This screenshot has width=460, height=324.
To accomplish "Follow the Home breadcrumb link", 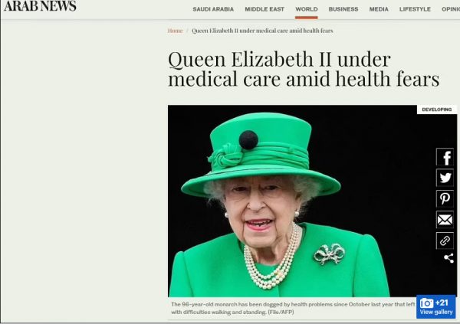I will coord(175,31).
